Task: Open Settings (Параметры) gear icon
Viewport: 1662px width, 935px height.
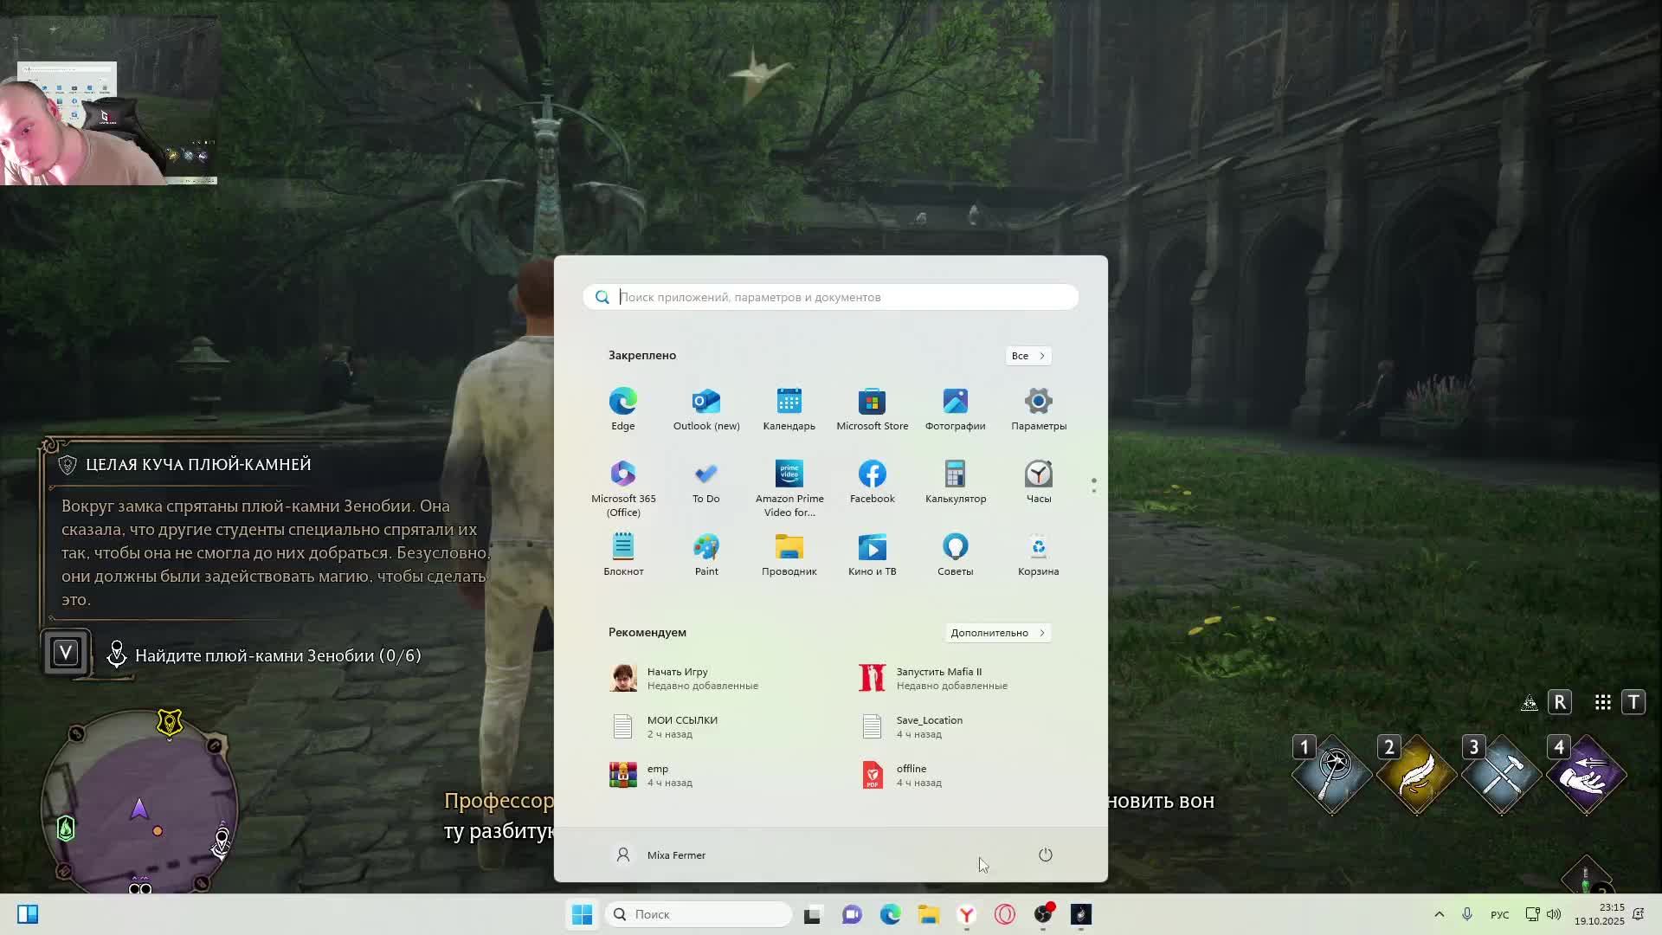Action: click(x=1038, y=409)
